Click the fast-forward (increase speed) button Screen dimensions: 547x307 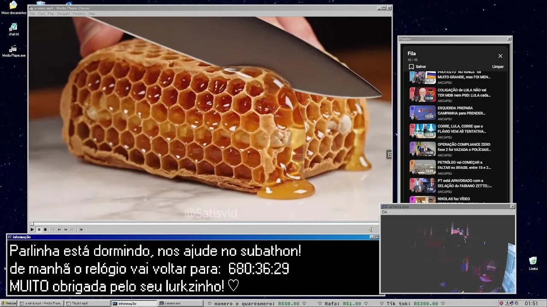pyautogui.click(x=65, y=229)
